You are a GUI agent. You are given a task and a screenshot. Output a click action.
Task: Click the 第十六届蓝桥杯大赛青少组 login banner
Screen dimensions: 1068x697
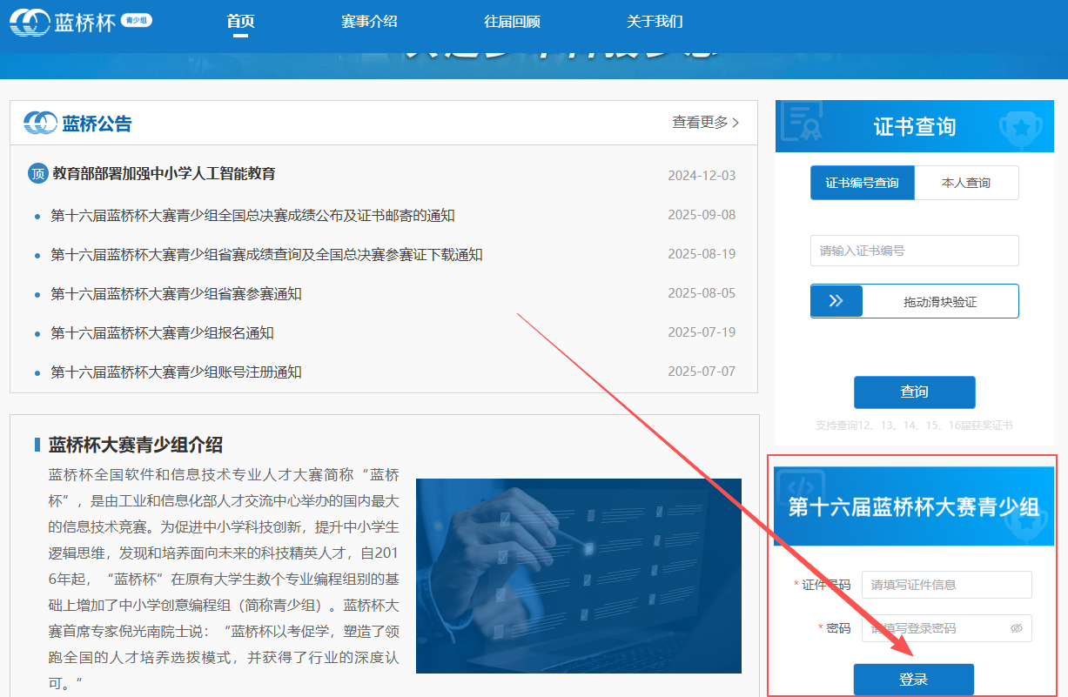(914, 506)
